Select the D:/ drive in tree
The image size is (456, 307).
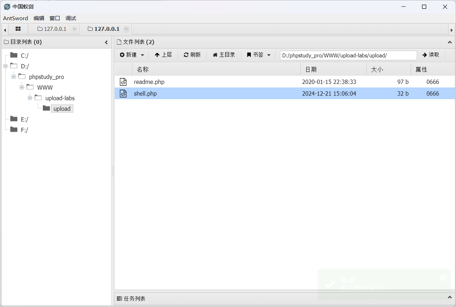coord(25,66)
